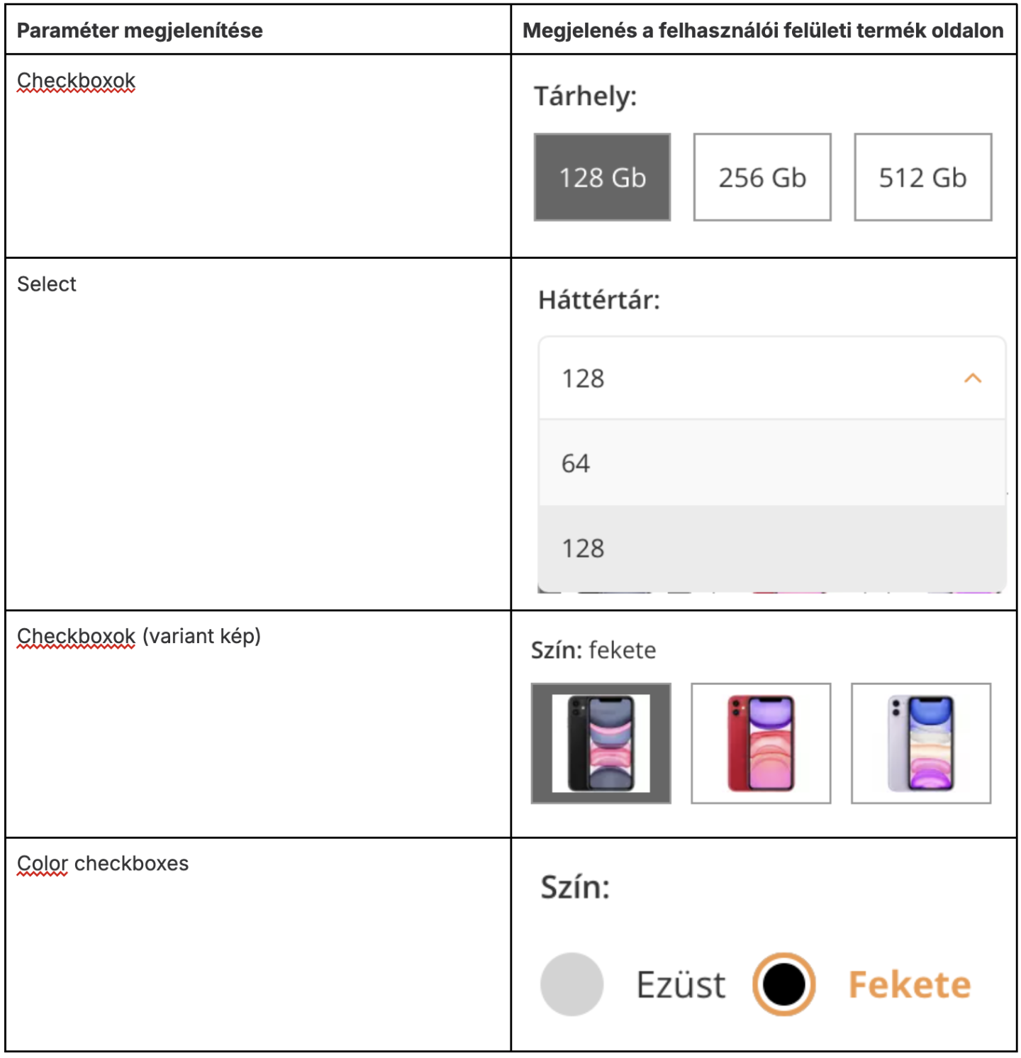Click the Select parameter type text

pos(47,284)
